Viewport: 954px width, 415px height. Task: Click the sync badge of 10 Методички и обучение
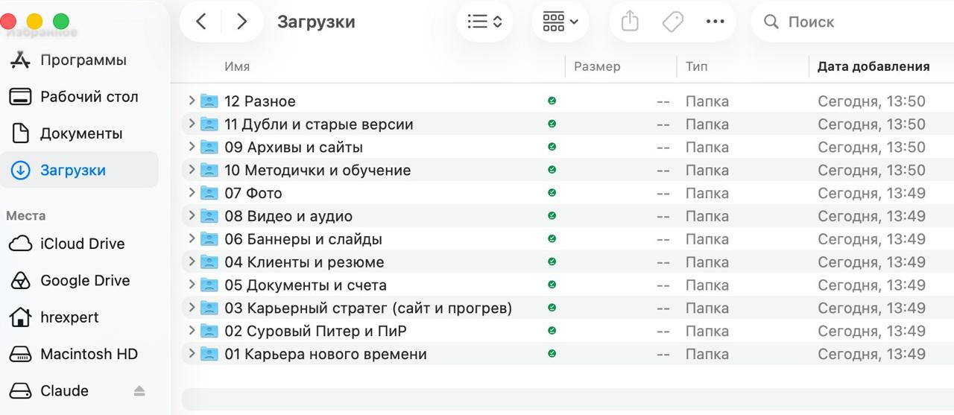pos(552,170)
